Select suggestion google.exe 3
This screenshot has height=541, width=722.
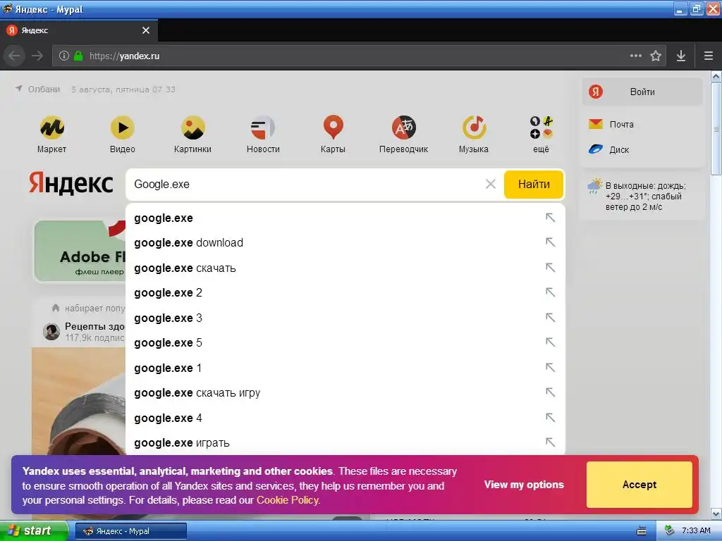345,318
